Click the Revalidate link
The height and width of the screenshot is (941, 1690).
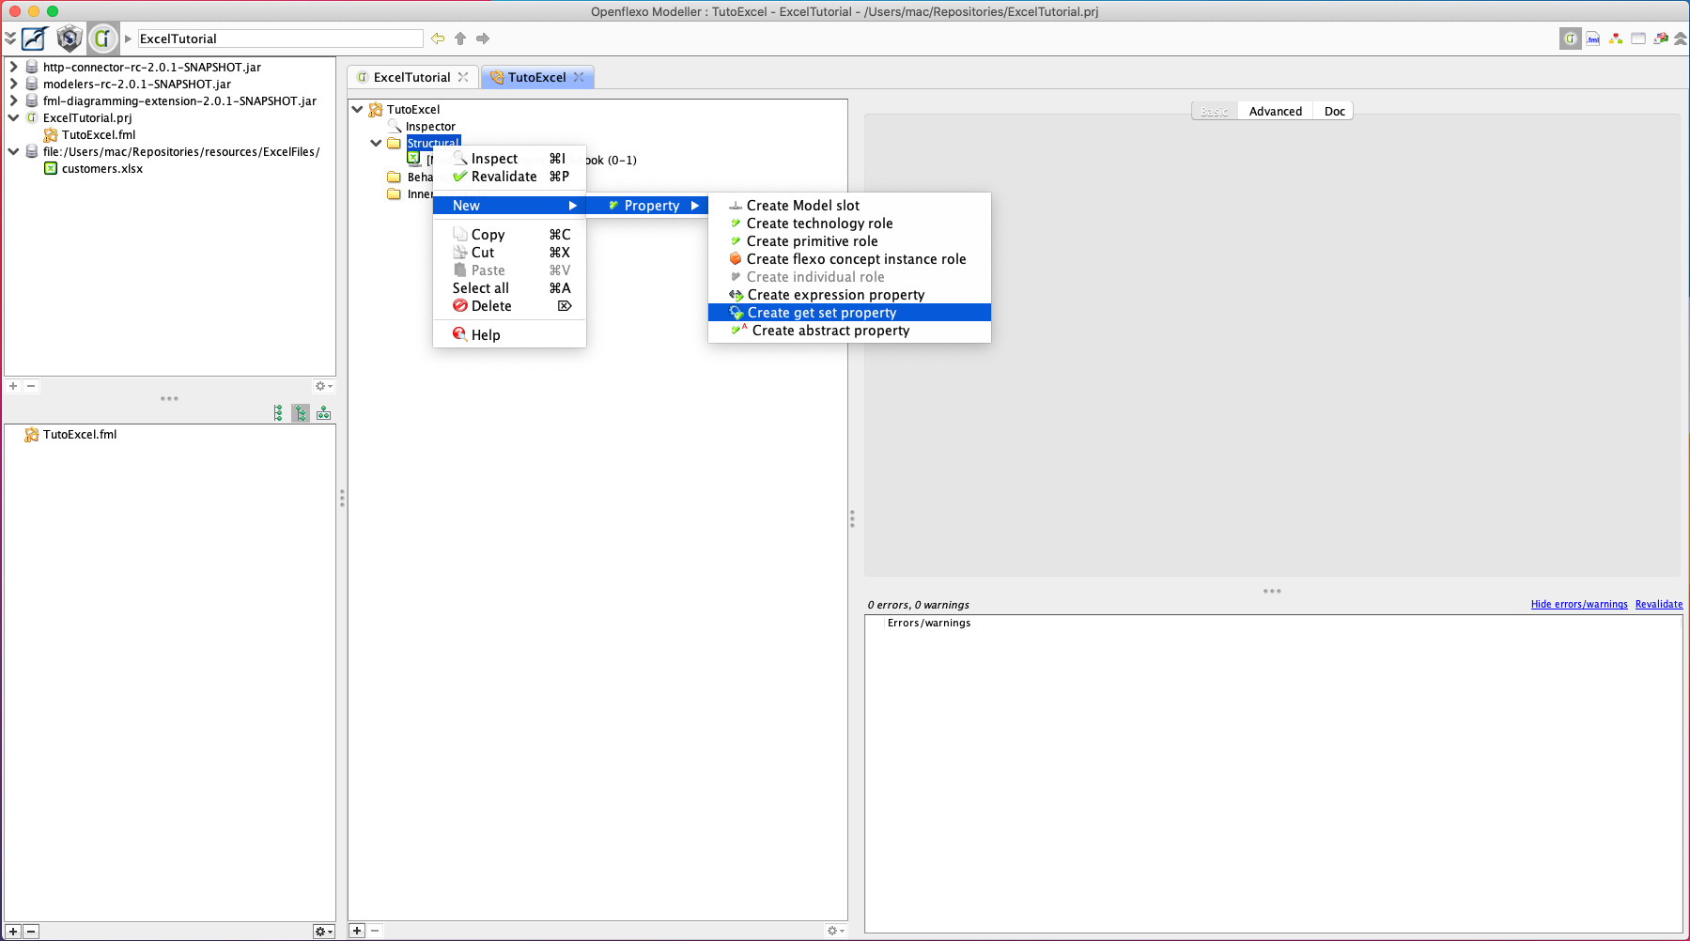[x=1658, y=604]
